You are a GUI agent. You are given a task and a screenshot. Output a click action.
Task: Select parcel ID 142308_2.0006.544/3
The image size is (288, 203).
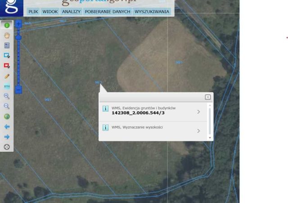138,113
